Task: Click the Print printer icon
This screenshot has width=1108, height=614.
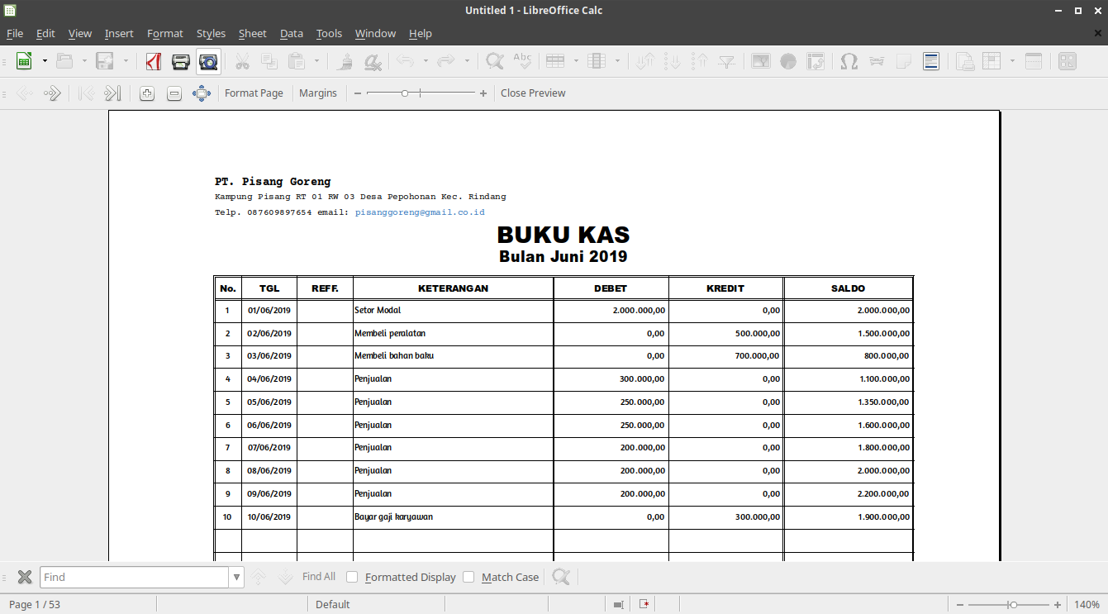Action: (x=181, y=61)
